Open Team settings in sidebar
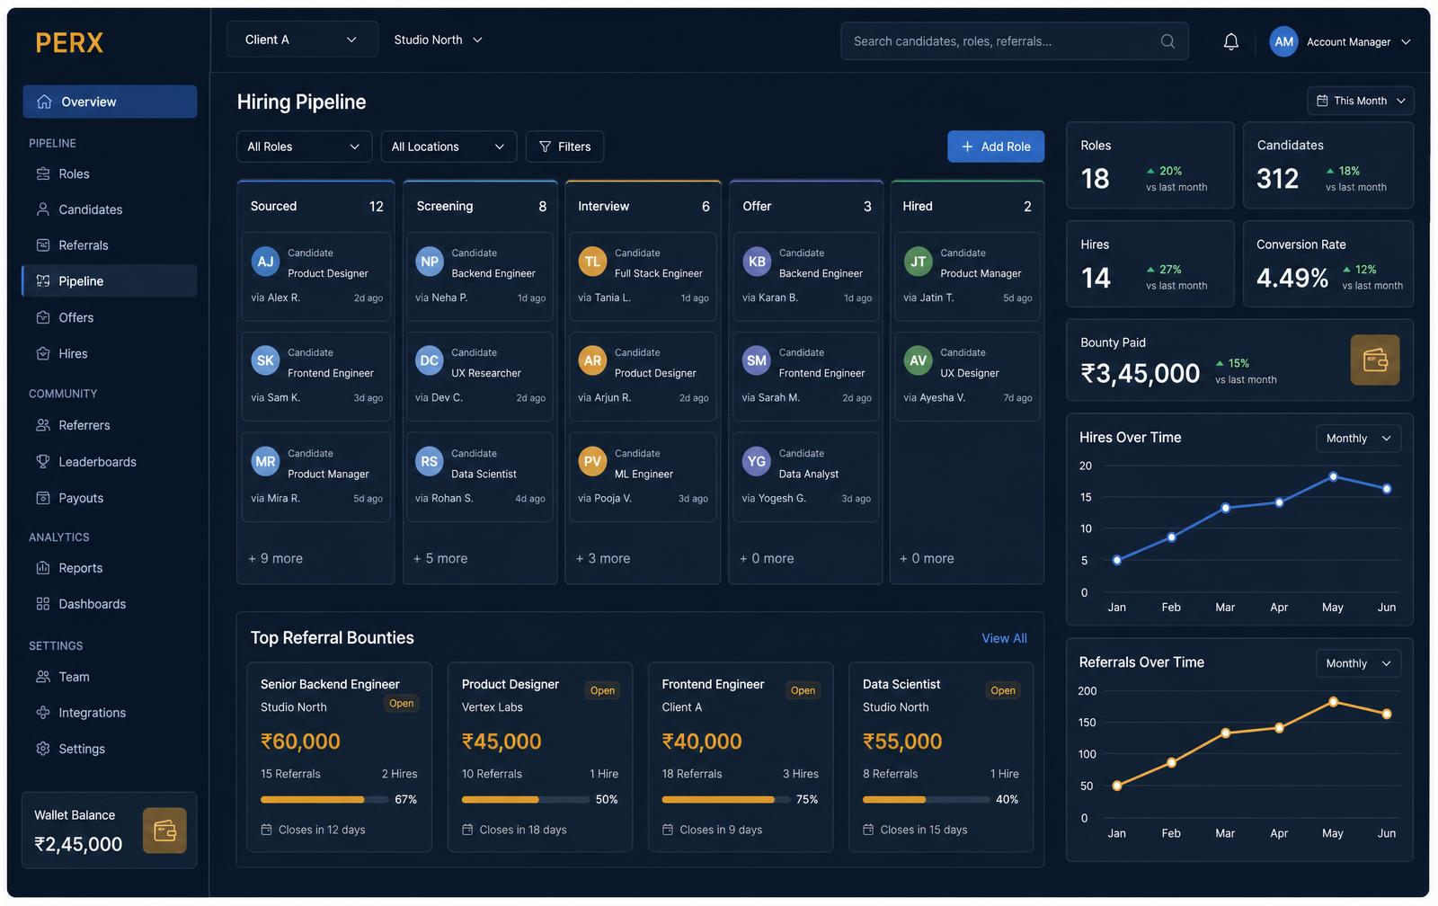The image size is (1438, 906). pos(110,677)
